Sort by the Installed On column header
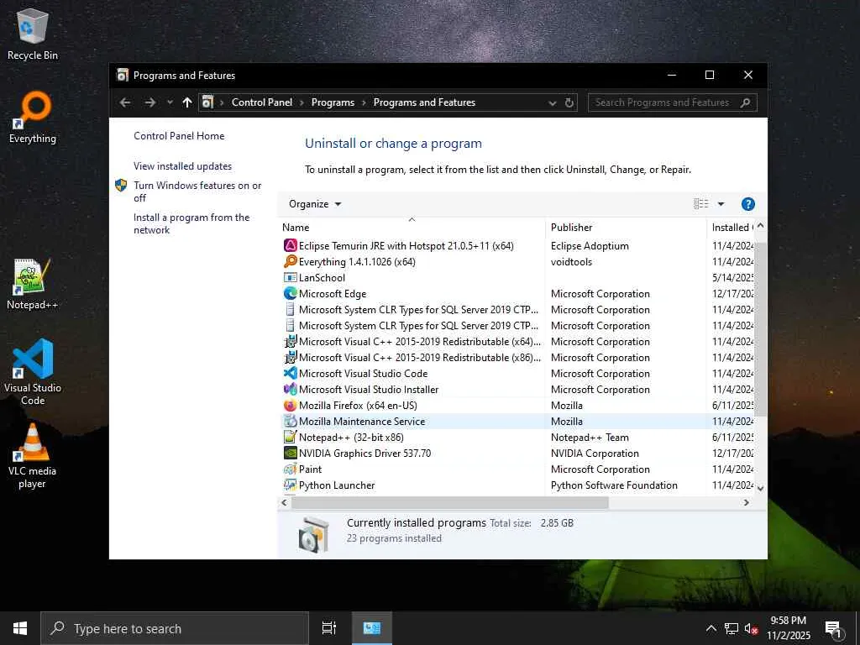 tap(732, 227)
